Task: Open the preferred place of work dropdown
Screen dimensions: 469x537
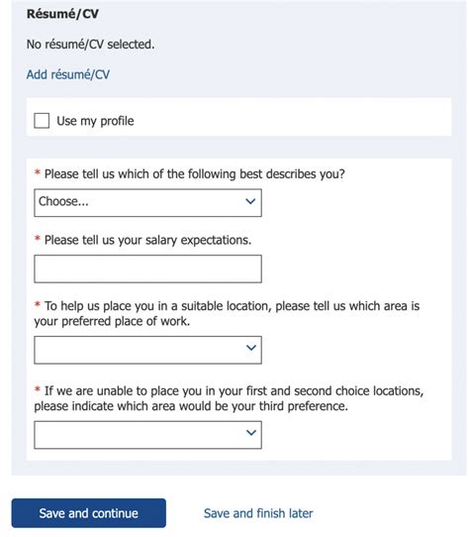Action: coord(147,350)
